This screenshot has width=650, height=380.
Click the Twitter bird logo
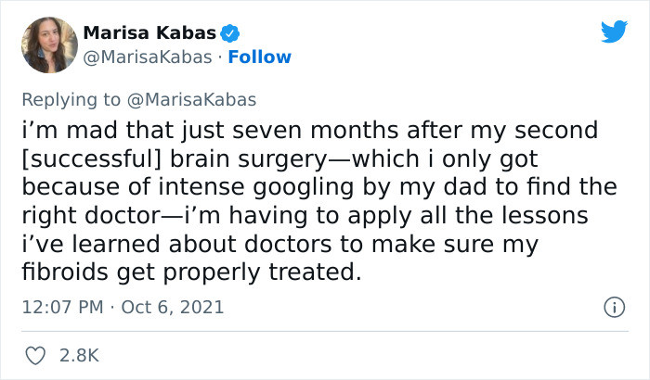pyautogui.click(x=614, y=32)
